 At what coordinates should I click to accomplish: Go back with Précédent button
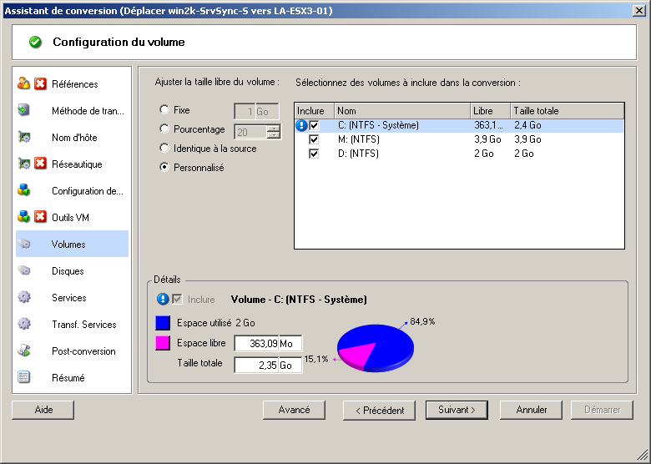(x=380, y=411)
